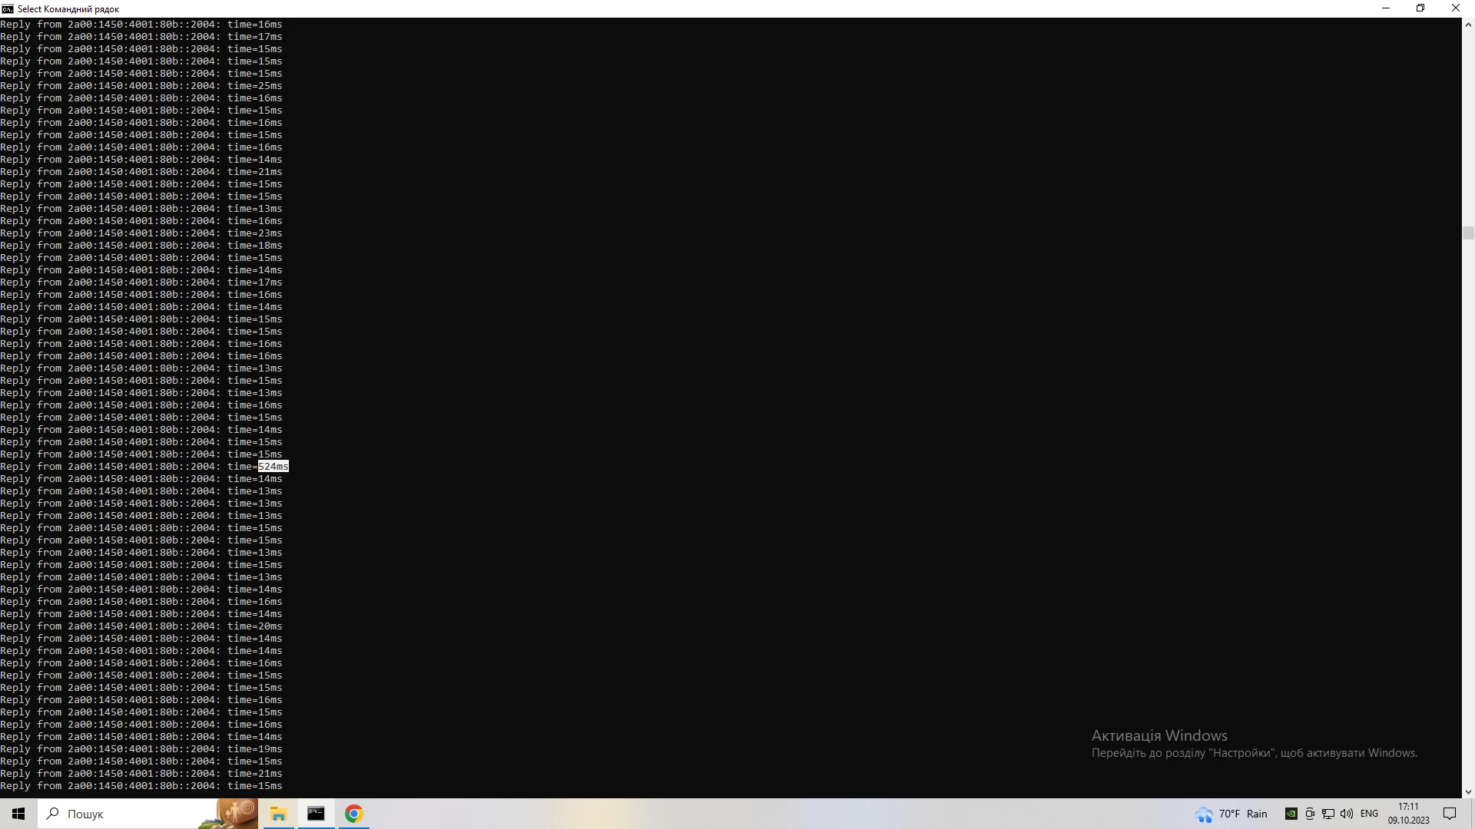Click the Command Prompt taskbar icon
1475x829 pixels.
click(316, 814)
